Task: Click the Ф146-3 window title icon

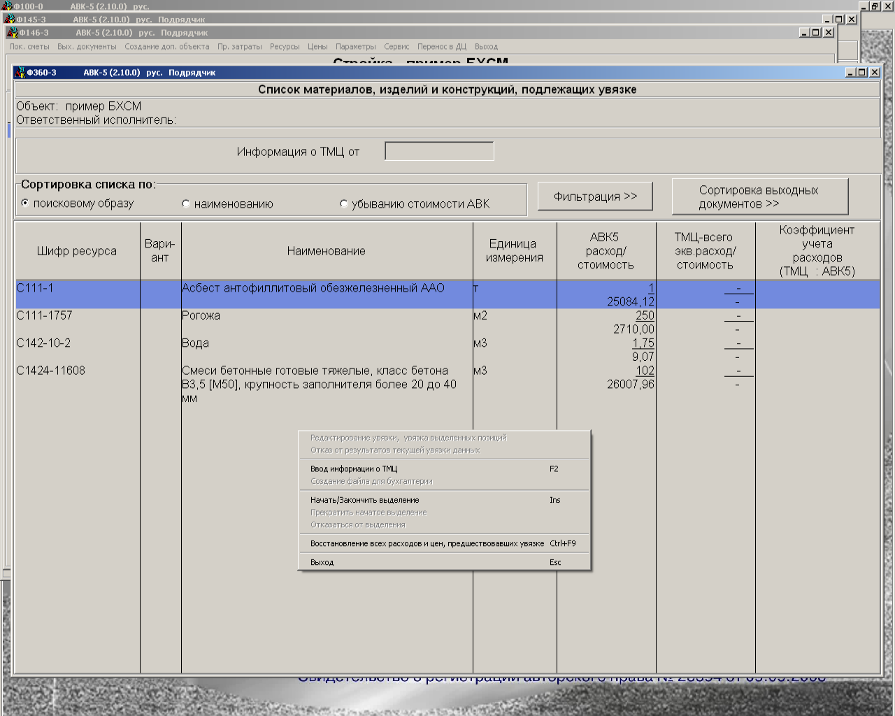Action: tap(11, 32)
